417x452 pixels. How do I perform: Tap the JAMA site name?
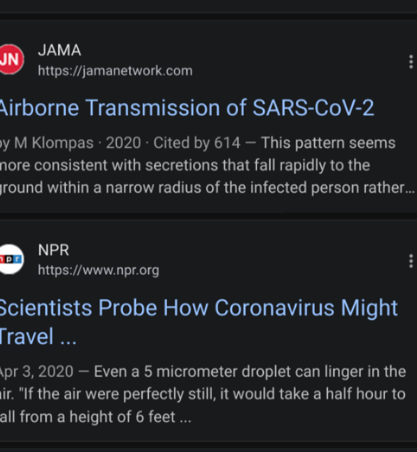pyautogui.click(x=59, y=51)
